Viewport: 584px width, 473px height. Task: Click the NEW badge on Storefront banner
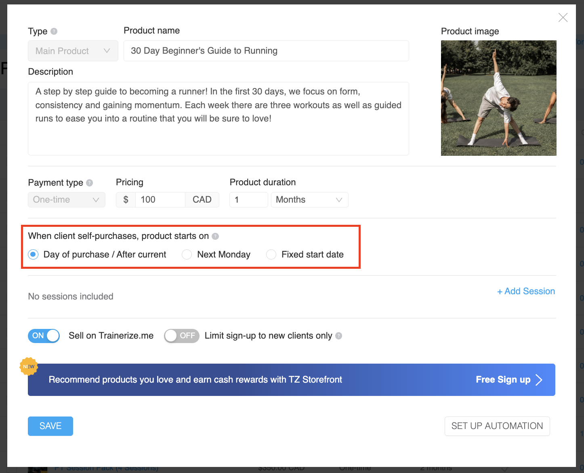[x=29, y=366]
